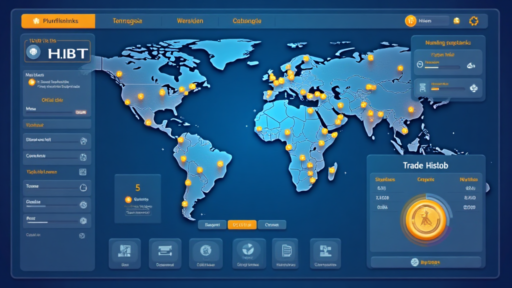Click the orange coin icon in top bar
The width and height of the screenshot is (512, 288).
410,21
